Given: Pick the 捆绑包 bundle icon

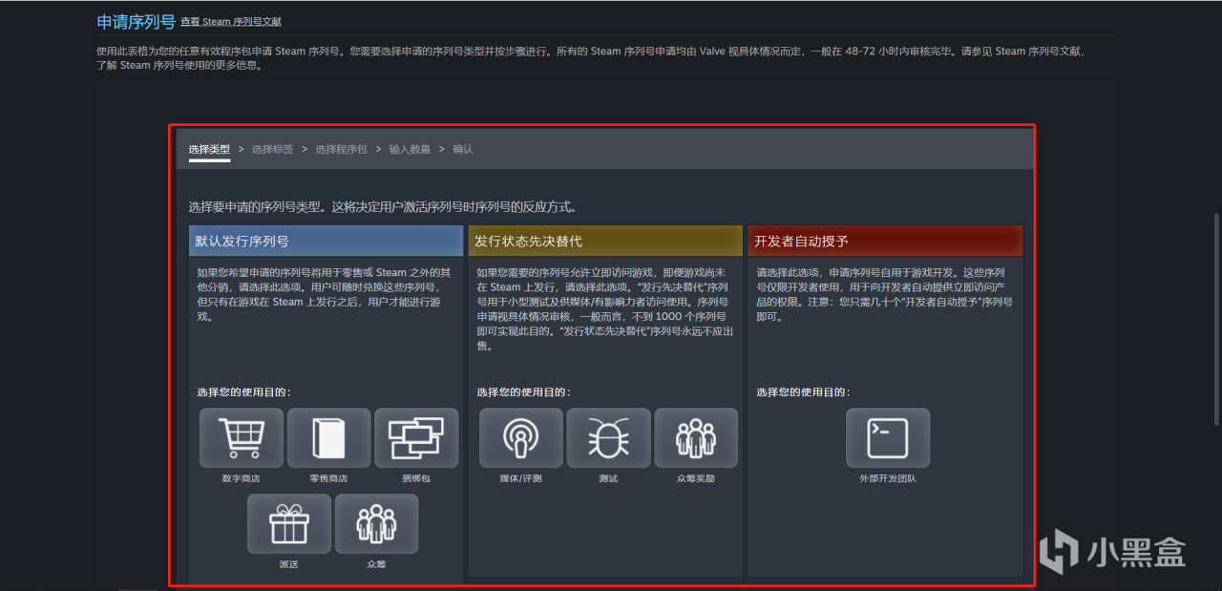Looking at the screenshot, I should pos(416,438).
